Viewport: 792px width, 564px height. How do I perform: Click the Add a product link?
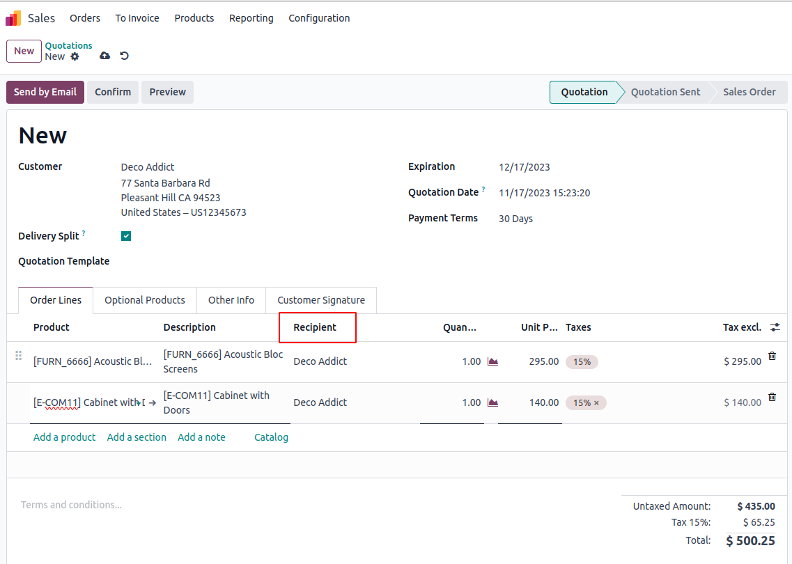point(65,437)
